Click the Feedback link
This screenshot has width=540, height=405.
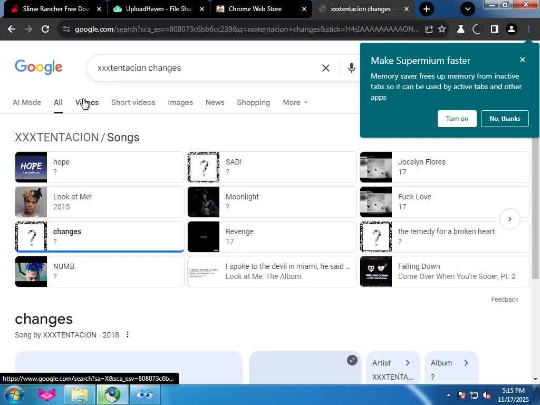click(x=505, y=300)
